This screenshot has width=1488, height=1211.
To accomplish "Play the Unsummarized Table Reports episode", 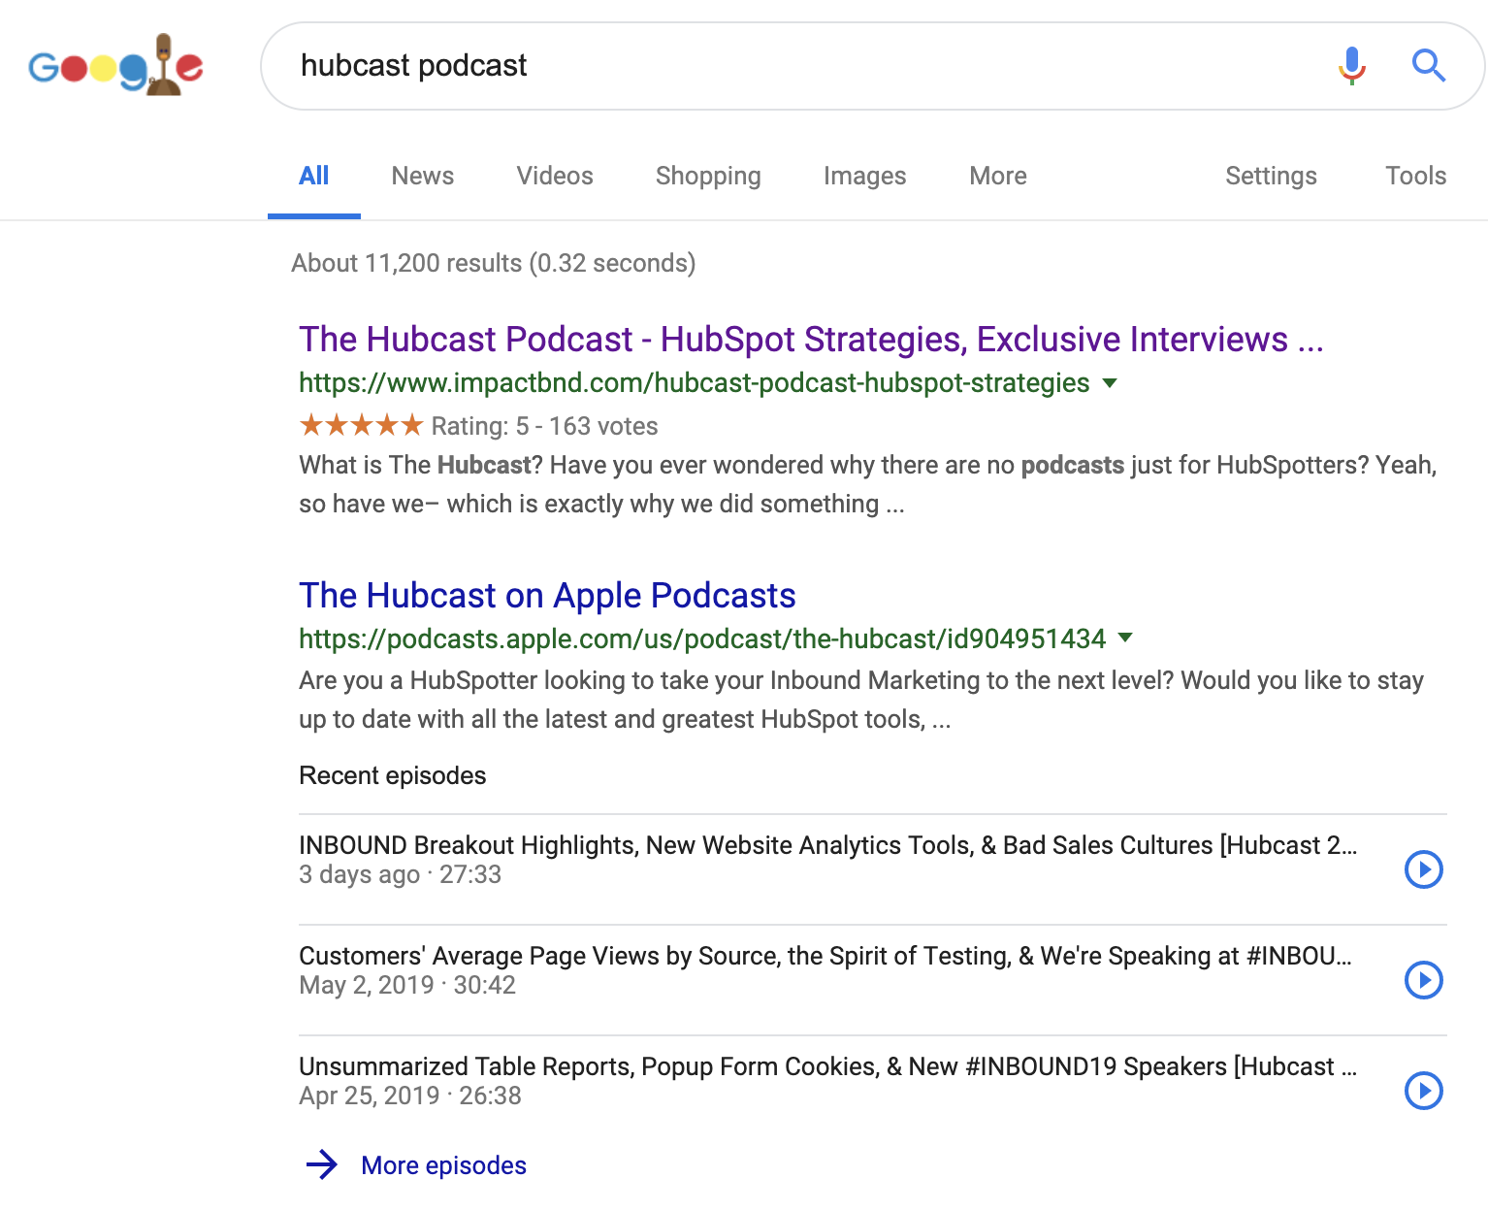I will [x=1423, y=1091].
